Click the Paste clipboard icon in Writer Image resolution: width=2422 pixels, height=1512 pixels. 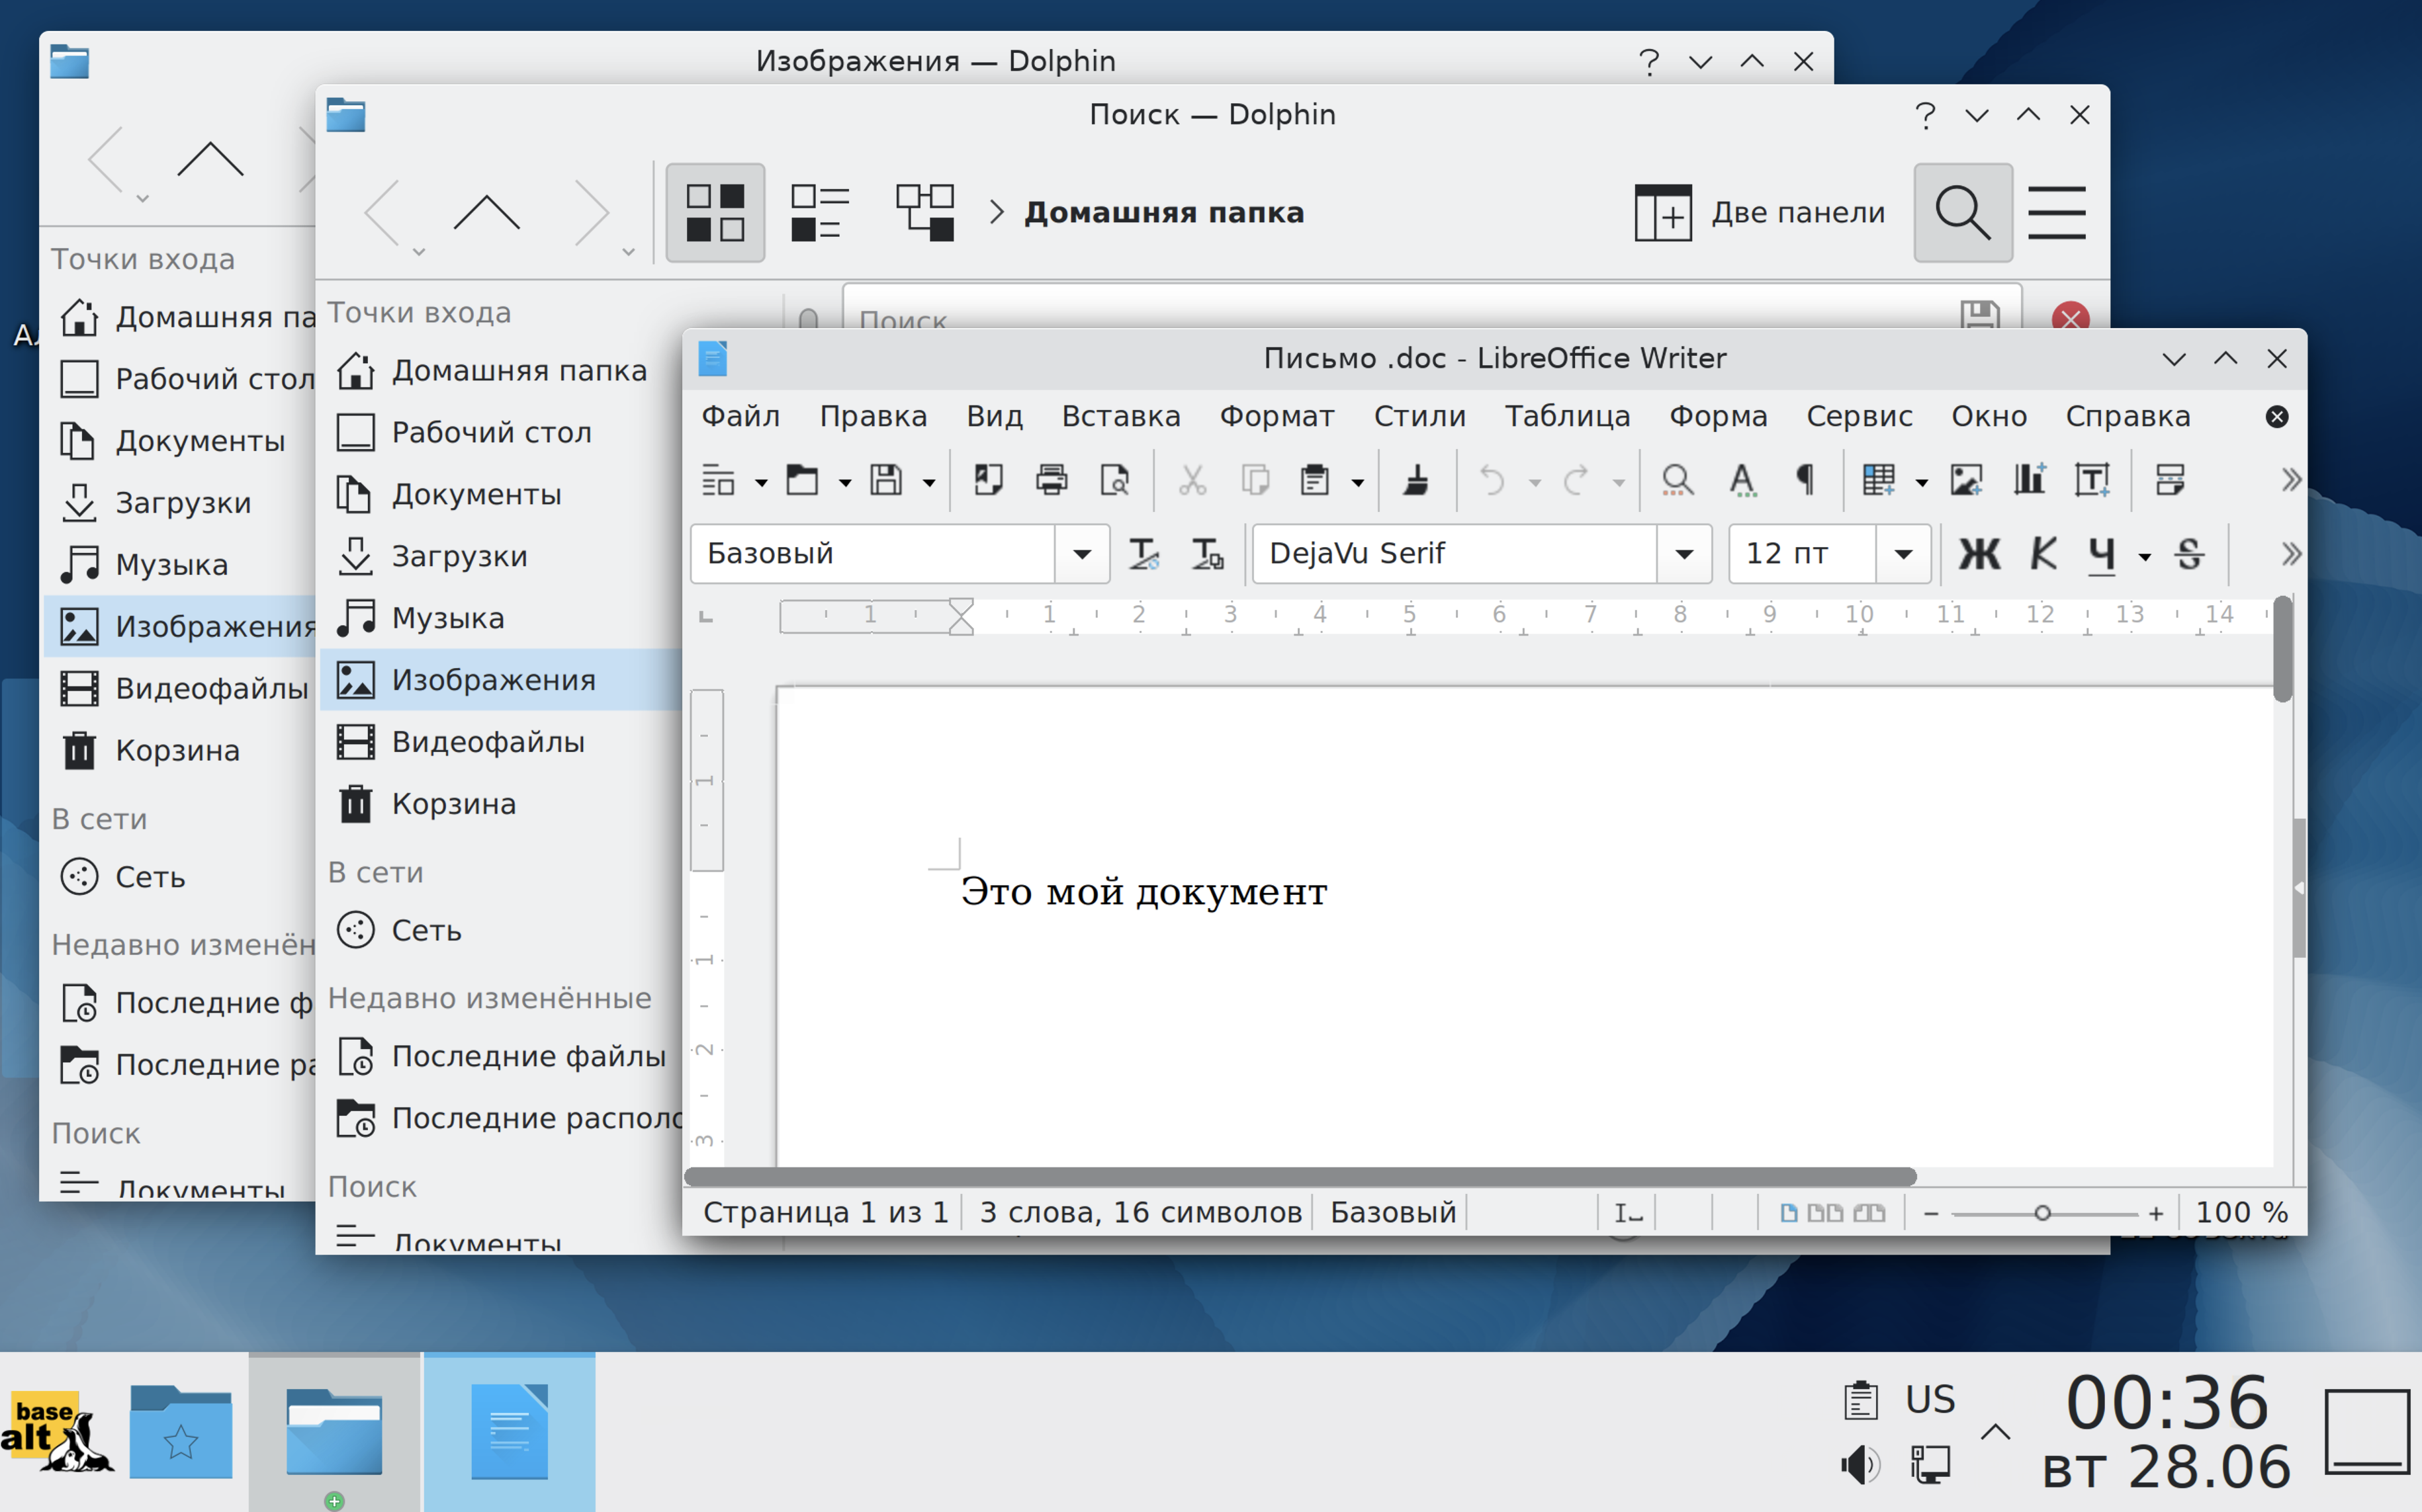click(x=1316, y=481)
